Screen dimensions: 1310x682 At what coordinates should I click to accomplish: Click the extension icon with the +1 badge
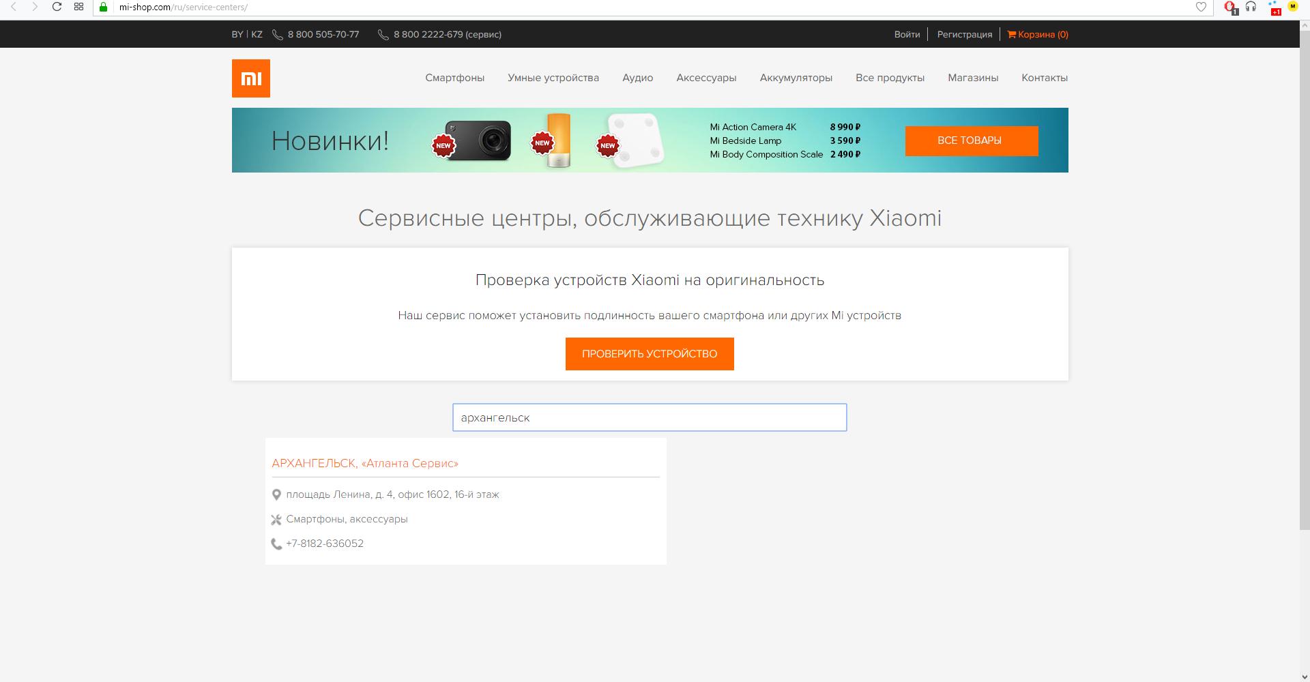click(x=1274, y=8)
